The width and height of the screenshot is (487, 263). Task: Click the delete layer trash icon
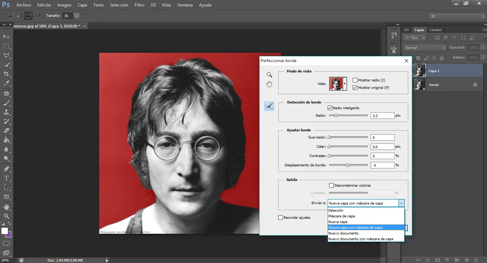tap(476, 260)
